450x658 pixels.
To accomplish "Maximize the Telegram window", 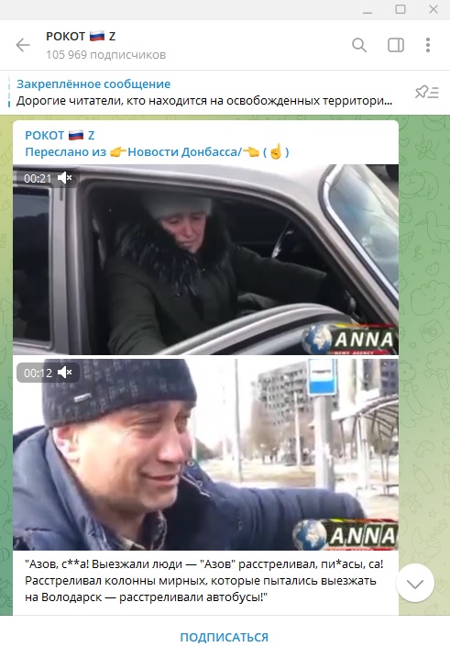I will (x=401, y=9).
